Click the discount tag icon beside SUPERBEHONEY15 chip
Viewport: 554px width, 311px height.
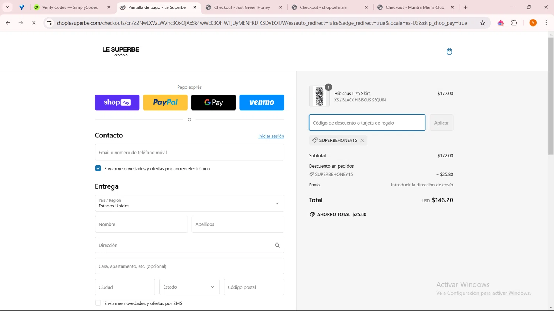coord(315,140)
